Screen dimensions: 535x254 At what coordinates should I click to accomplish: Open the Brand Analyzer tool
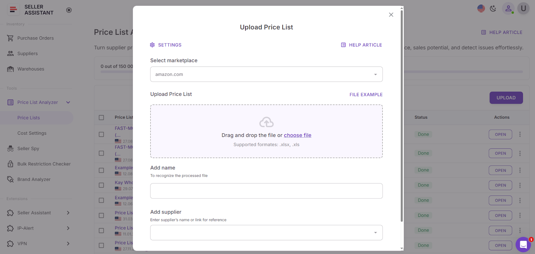click(33, 179)
